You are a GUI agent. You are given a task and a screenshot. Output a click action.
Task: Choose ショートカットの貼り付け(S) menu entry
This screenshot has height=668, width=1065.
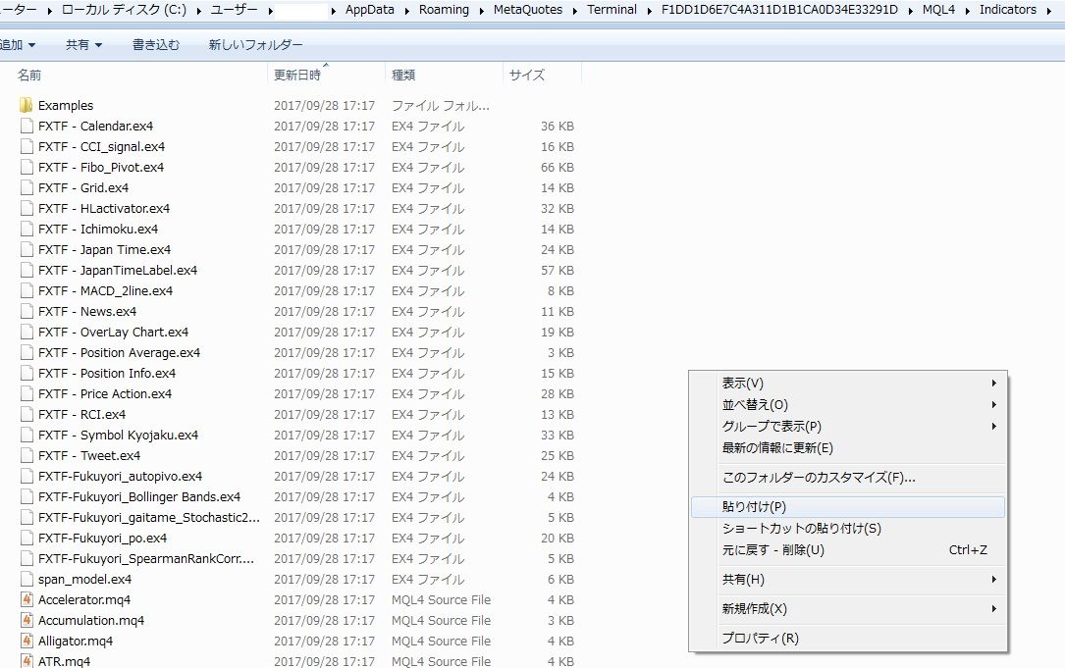[848, 528]
